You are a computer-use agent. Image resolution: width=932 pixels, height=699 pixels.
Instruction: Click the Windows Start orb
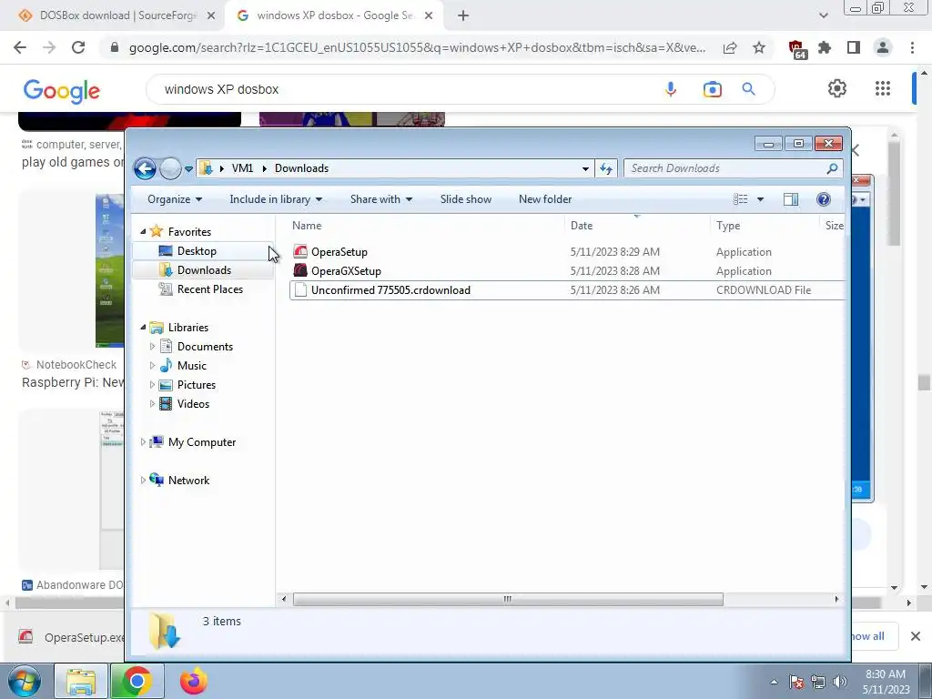[x=24, y=681]
